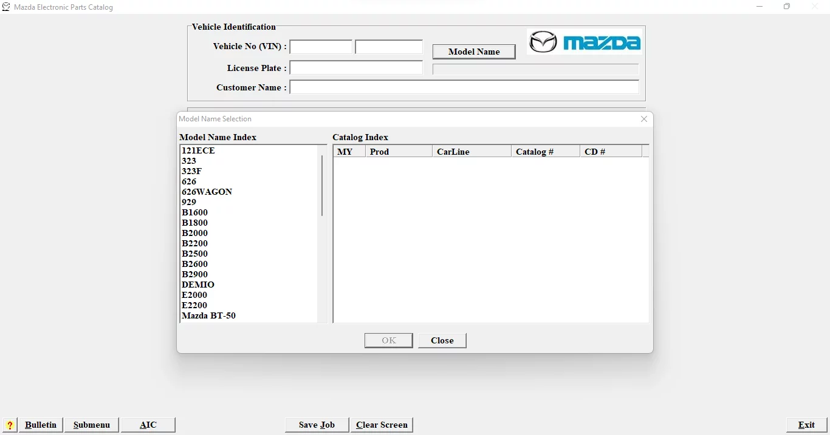
Task: Open the Bulletin section
Action: (41, 425)
